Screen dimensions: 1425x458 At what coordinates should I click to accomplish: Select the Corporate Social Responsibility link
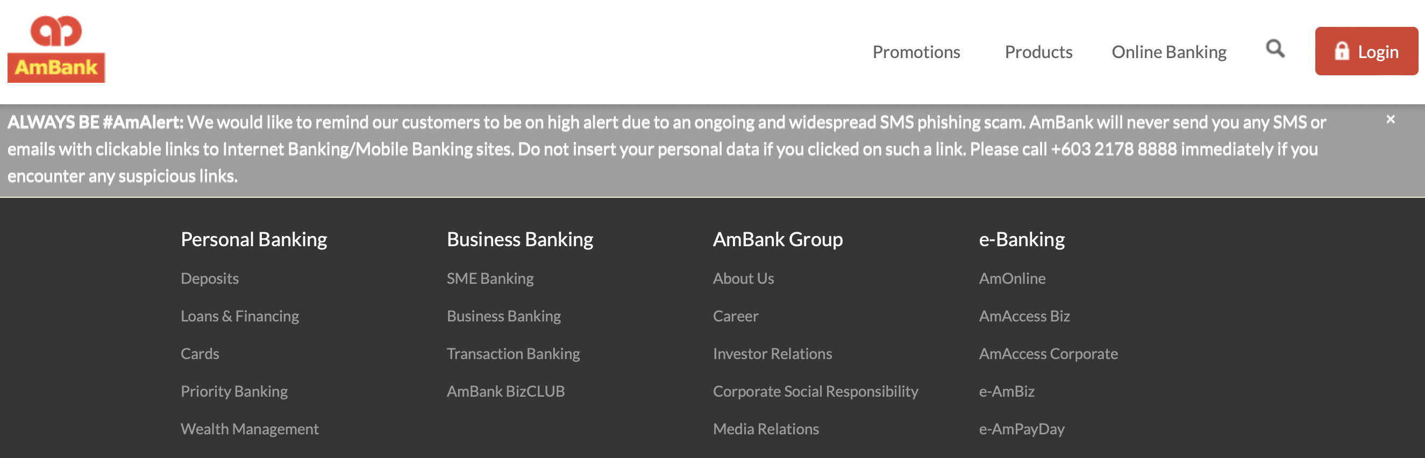(x=815, y=391)
